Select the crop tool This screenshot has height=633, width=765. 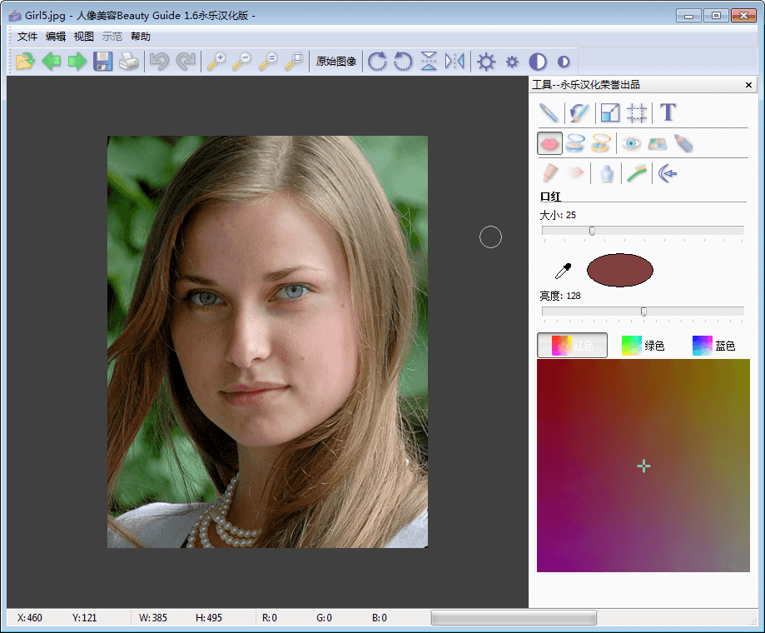tap(637, 112)
